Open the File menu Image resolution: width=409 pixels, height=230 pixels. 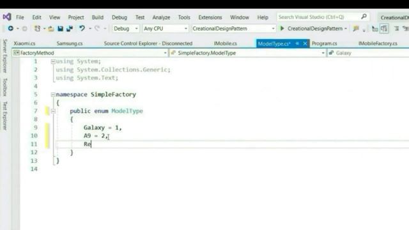[20, 17]
